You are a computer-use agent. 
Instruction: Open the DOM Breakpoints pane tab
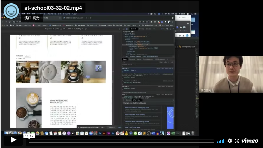pyautogui.click(x=160, y=59)
